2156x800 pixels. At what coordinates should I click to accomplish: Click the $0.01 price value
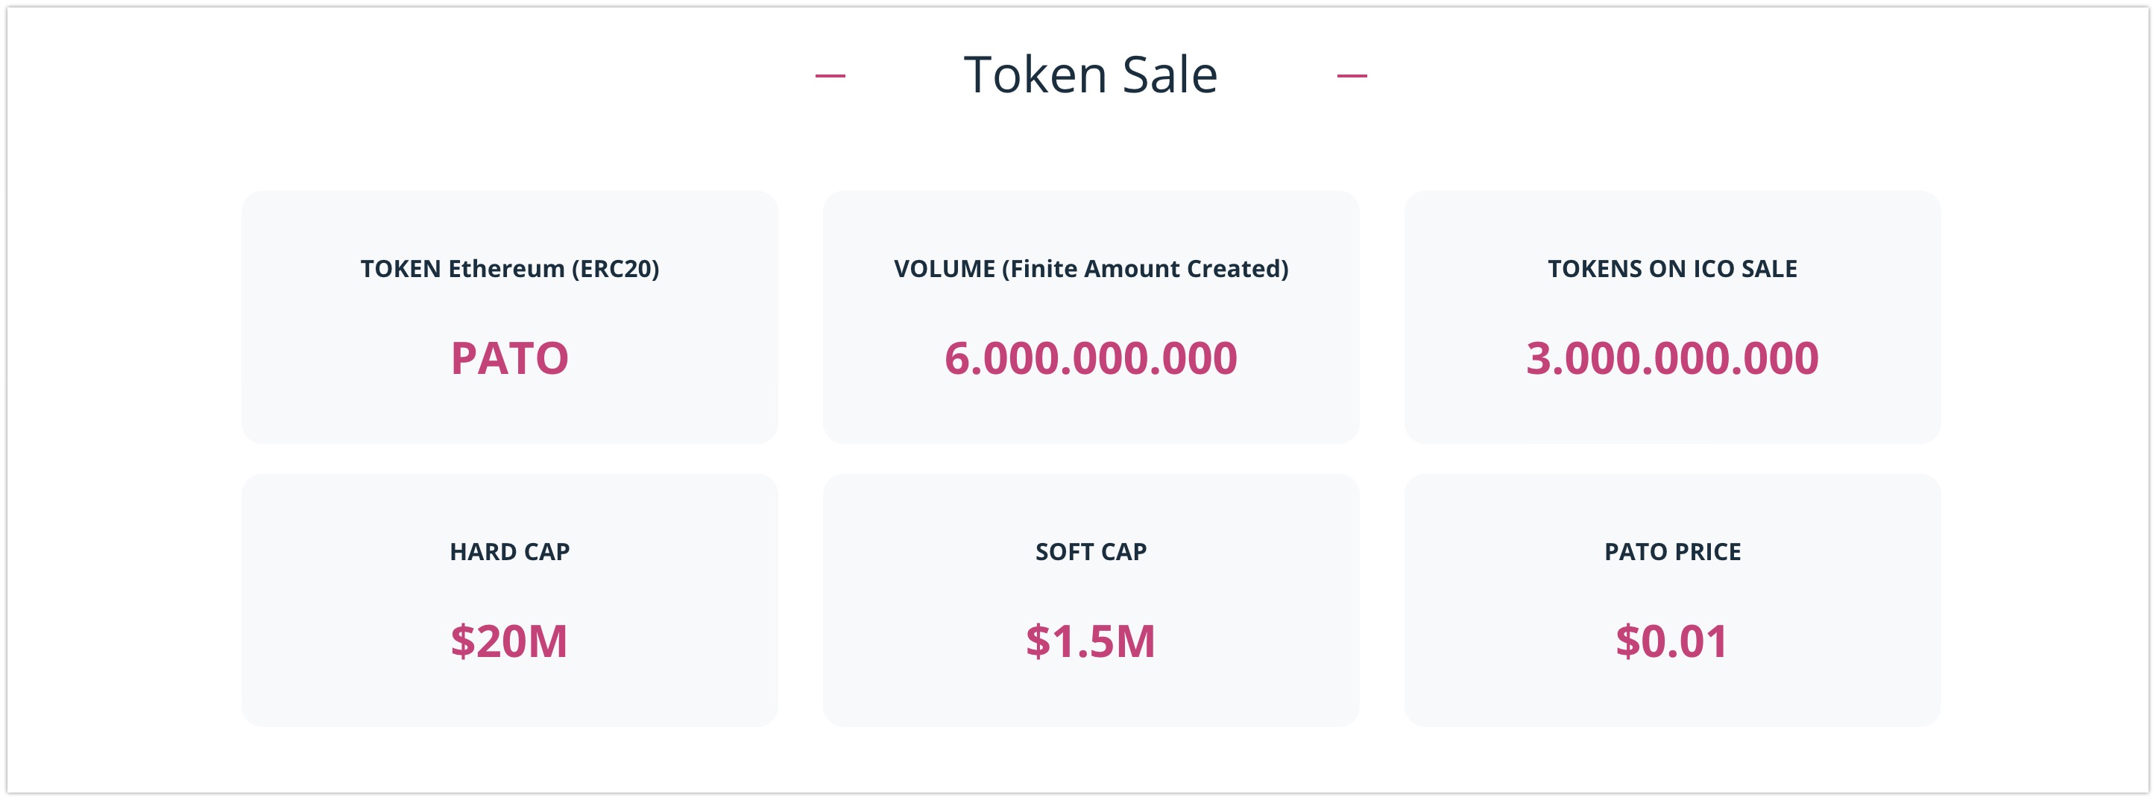[1671, 641]
